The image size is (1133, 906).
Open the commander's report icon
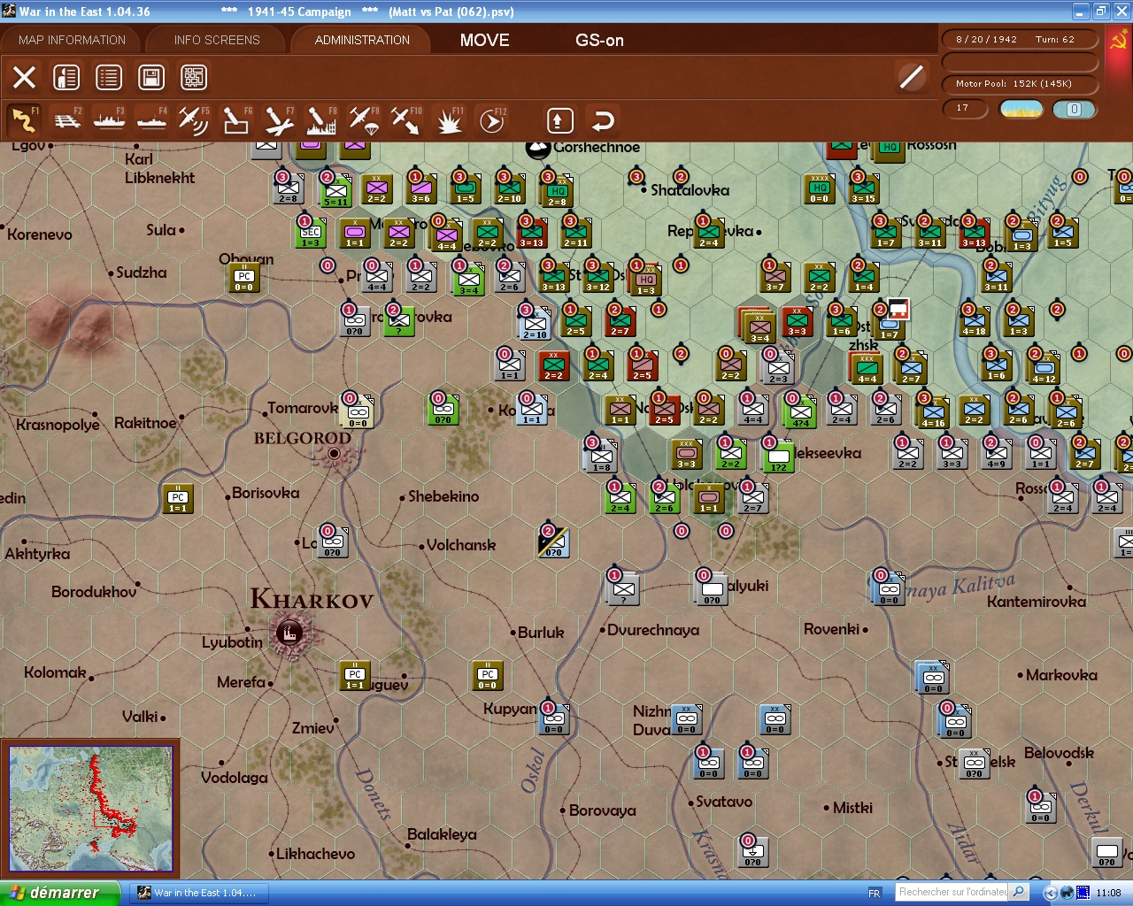pos(66,77)
